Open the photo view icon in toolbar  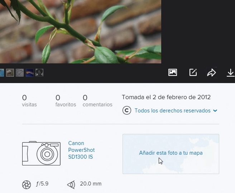pyautogui.click(x=173, y=73)
